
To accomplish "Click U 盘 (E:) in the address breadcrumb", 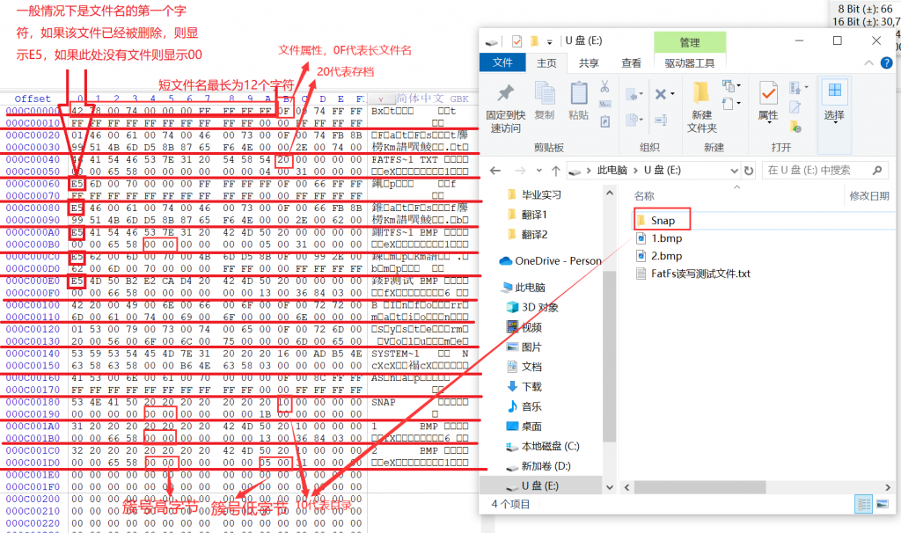I will tap(662, 170).
